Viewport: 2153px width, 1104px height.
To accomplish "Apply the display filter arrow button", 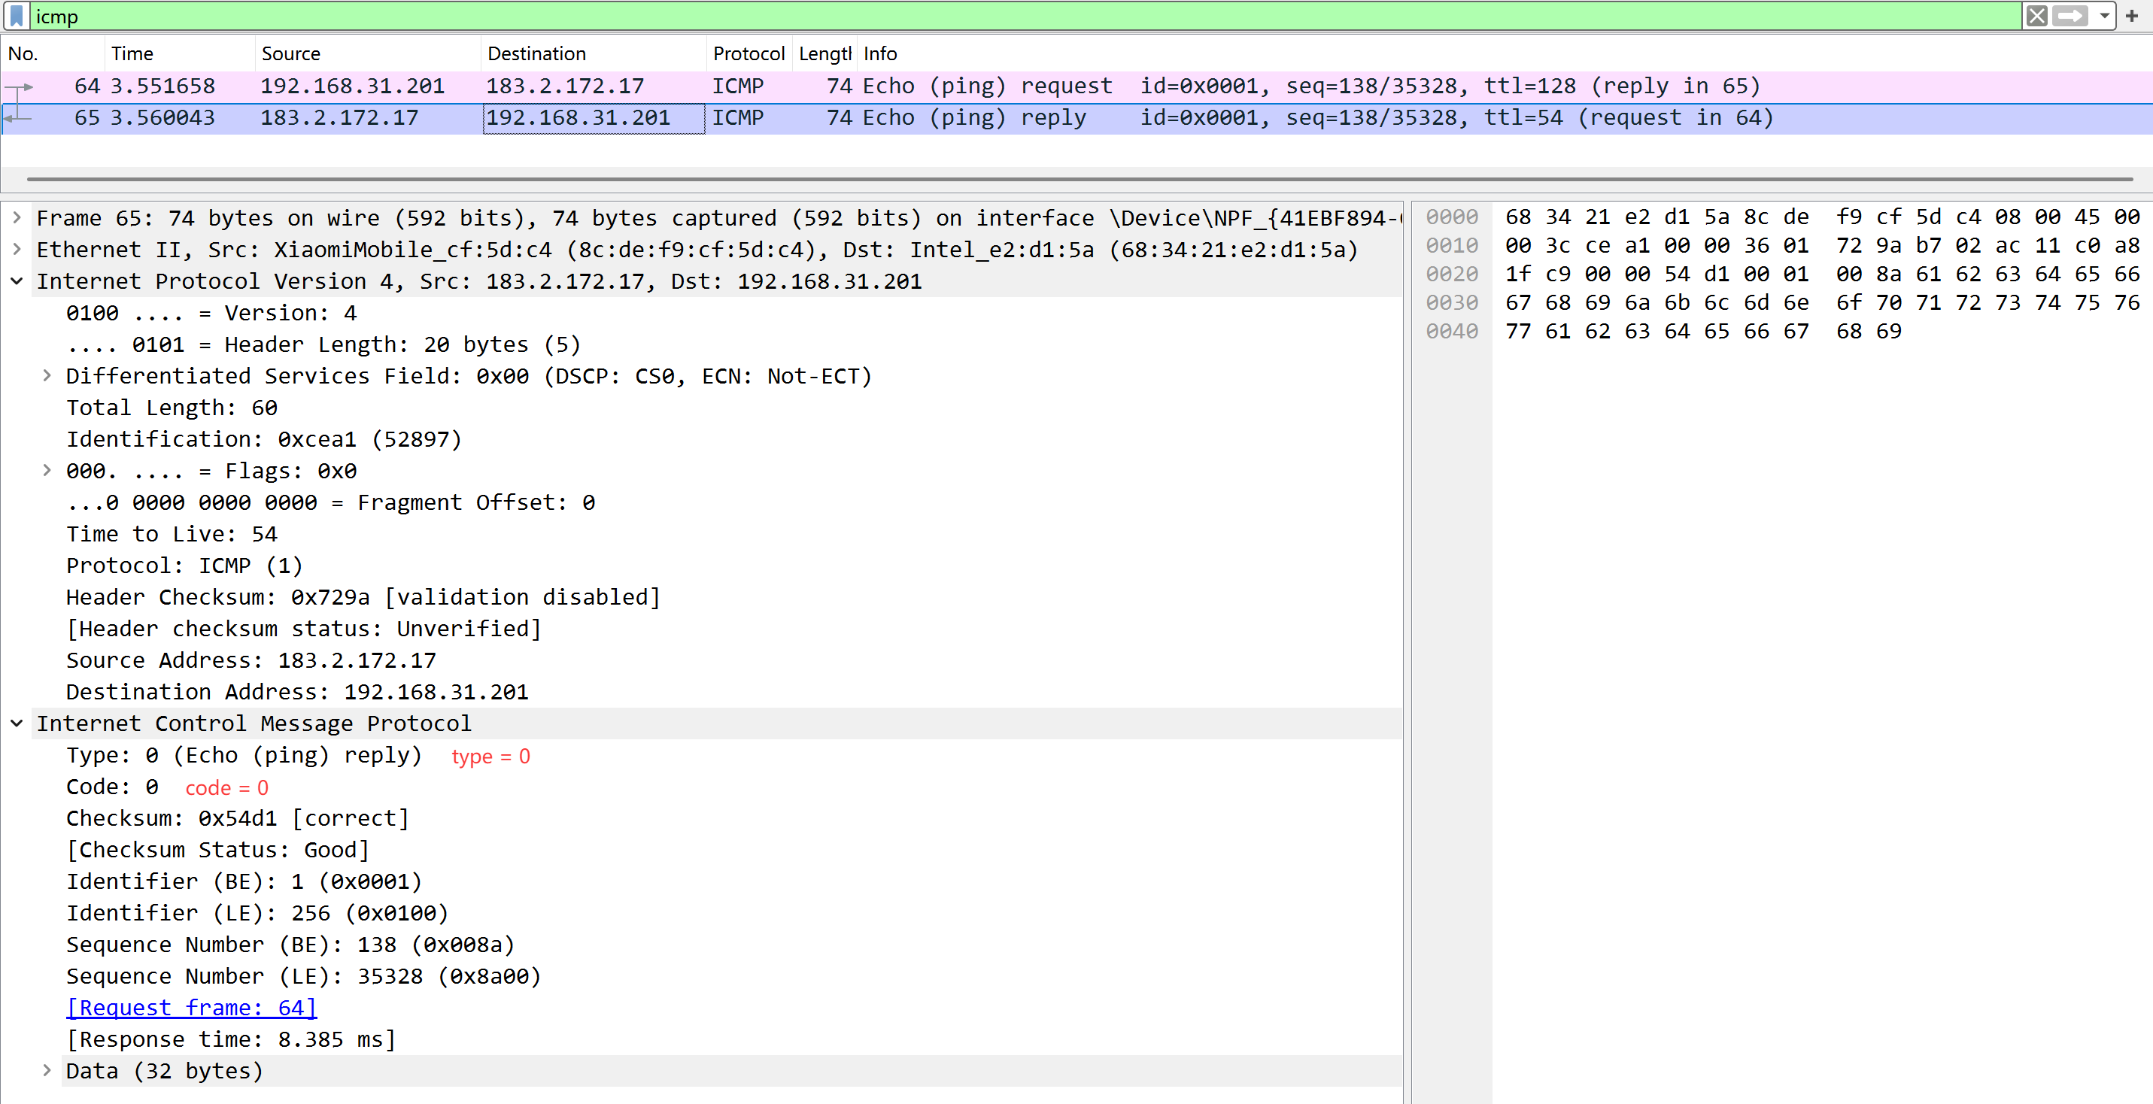I will 2069,16.
